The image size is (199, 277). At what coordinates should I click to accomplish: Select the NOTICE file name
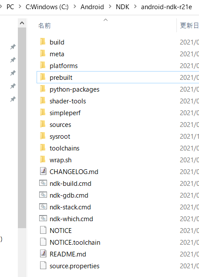pos(61,231)
